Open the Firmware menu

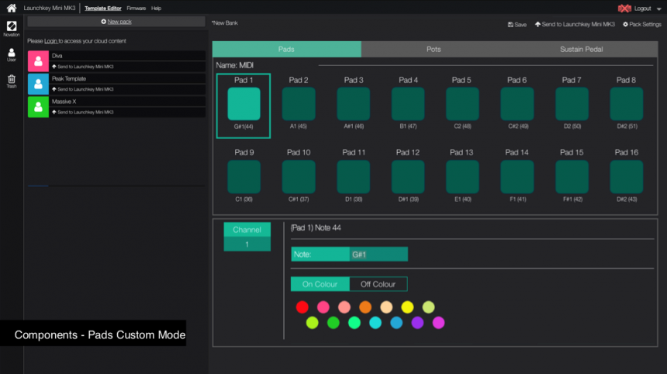(x=136, y=8)
